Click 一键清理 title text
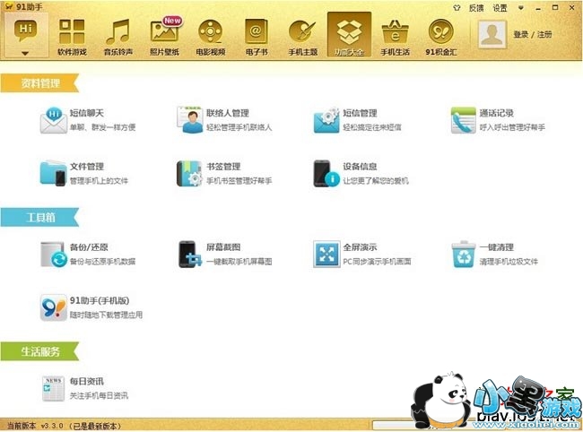This screenshot has height=432, width=583. (496, 247)
